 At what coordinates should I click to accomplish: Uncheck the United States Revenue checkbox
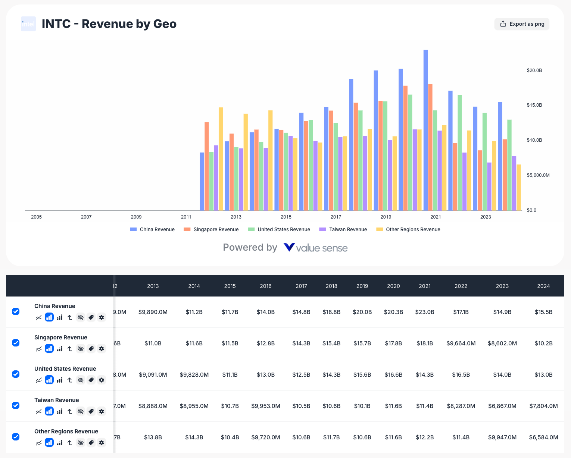(x=15, y=374)
